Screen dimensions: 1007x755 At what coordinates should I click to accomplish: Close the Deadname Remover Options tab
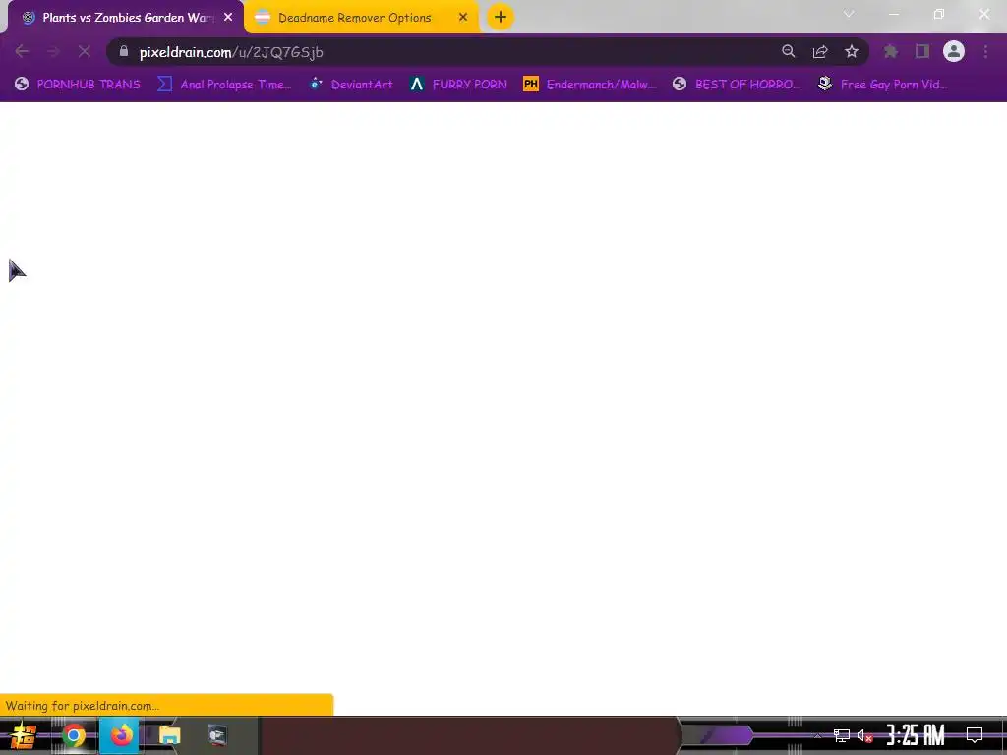point(463,18)
